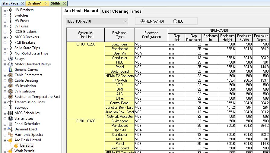Click the Transmission Lines icon

(11, 102)
